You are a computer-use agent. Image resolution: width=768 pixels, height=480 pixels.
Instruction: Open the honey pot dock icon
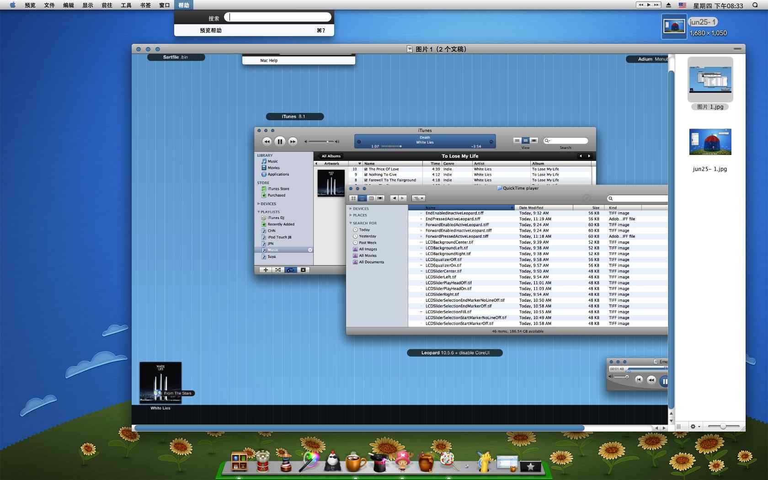(426, 462)
